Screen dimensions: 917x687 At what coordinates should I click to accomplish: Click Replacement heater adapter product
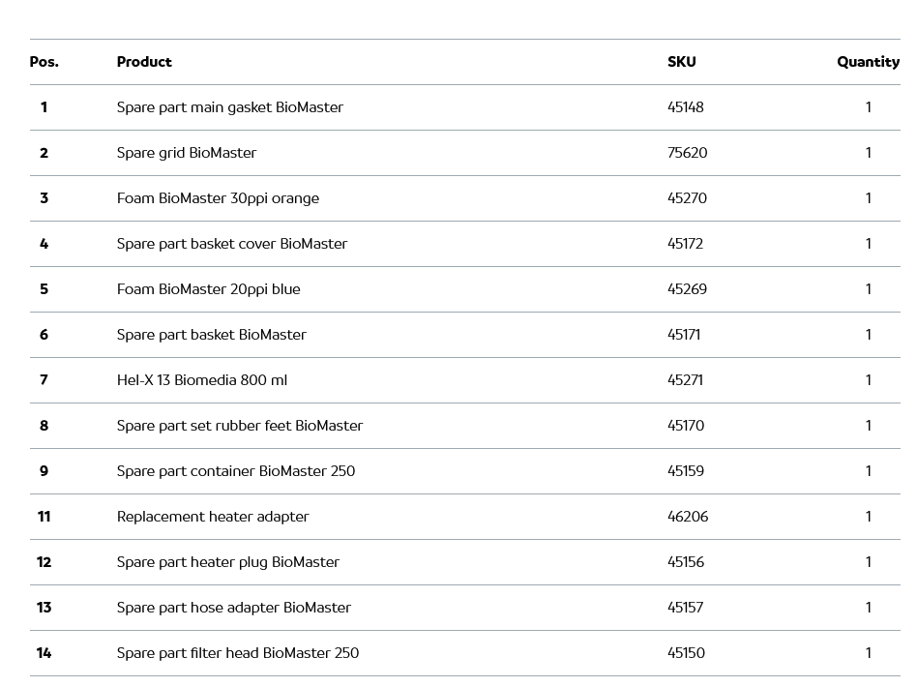pyautogui.click(x=213, y=517)
